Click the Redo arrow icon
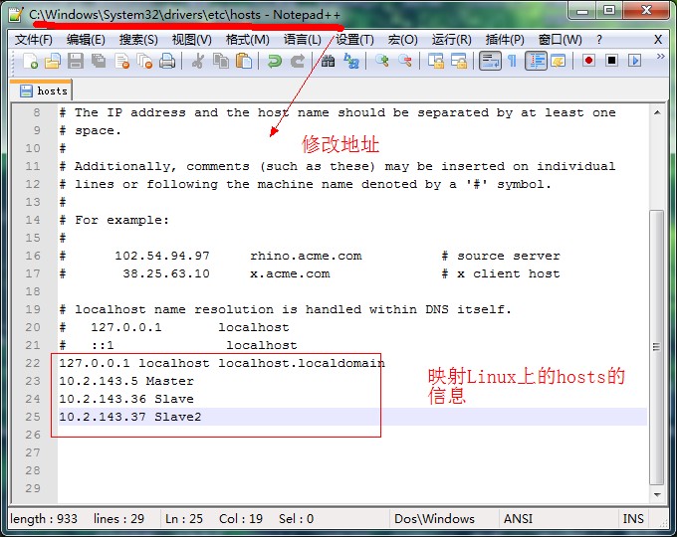 click(x=297, y=61)
